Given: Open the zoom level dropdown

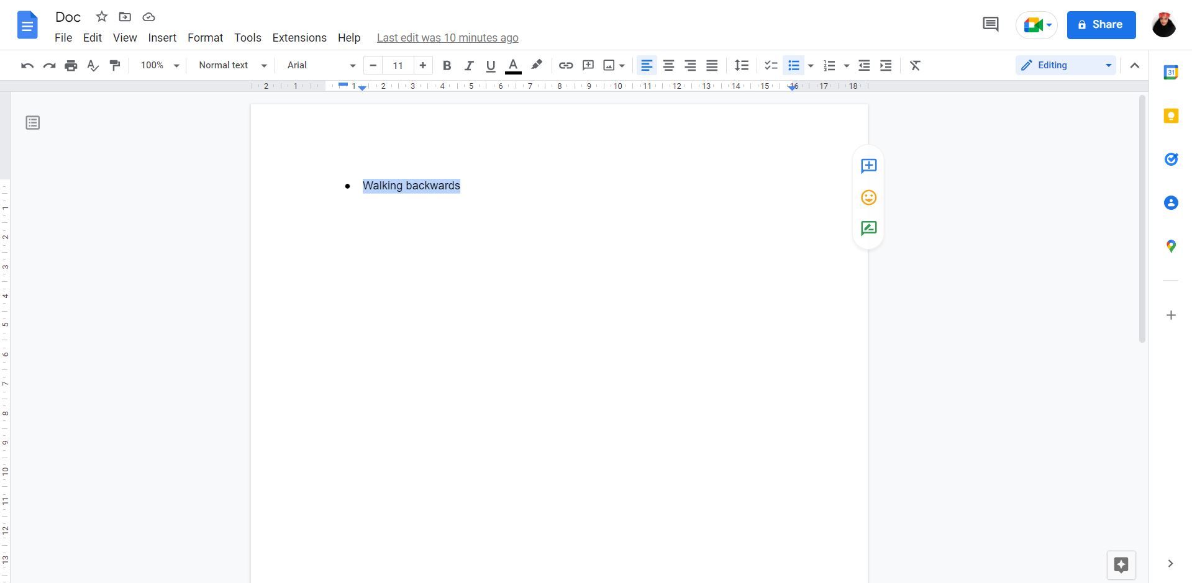Looking at the screenshot, I should (158, 65).
